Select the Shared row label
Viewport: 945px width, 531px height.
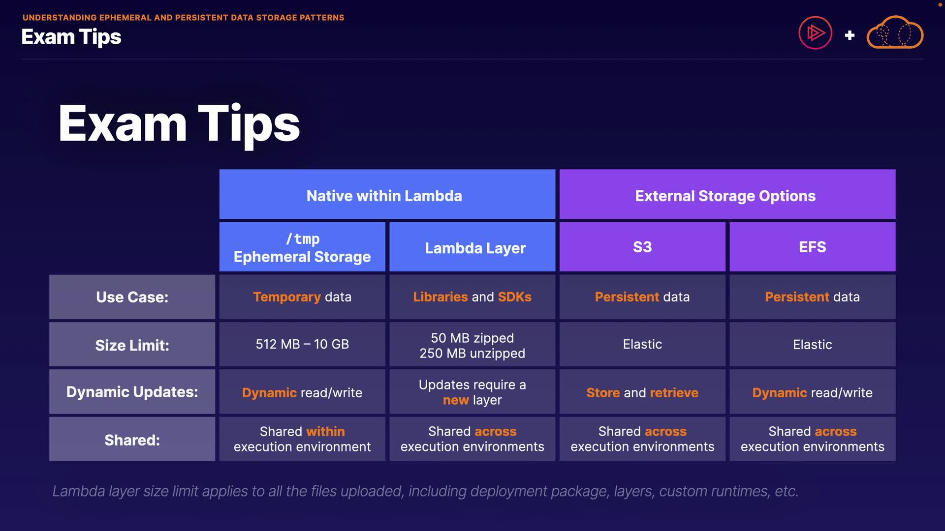(x=132, y=440)
